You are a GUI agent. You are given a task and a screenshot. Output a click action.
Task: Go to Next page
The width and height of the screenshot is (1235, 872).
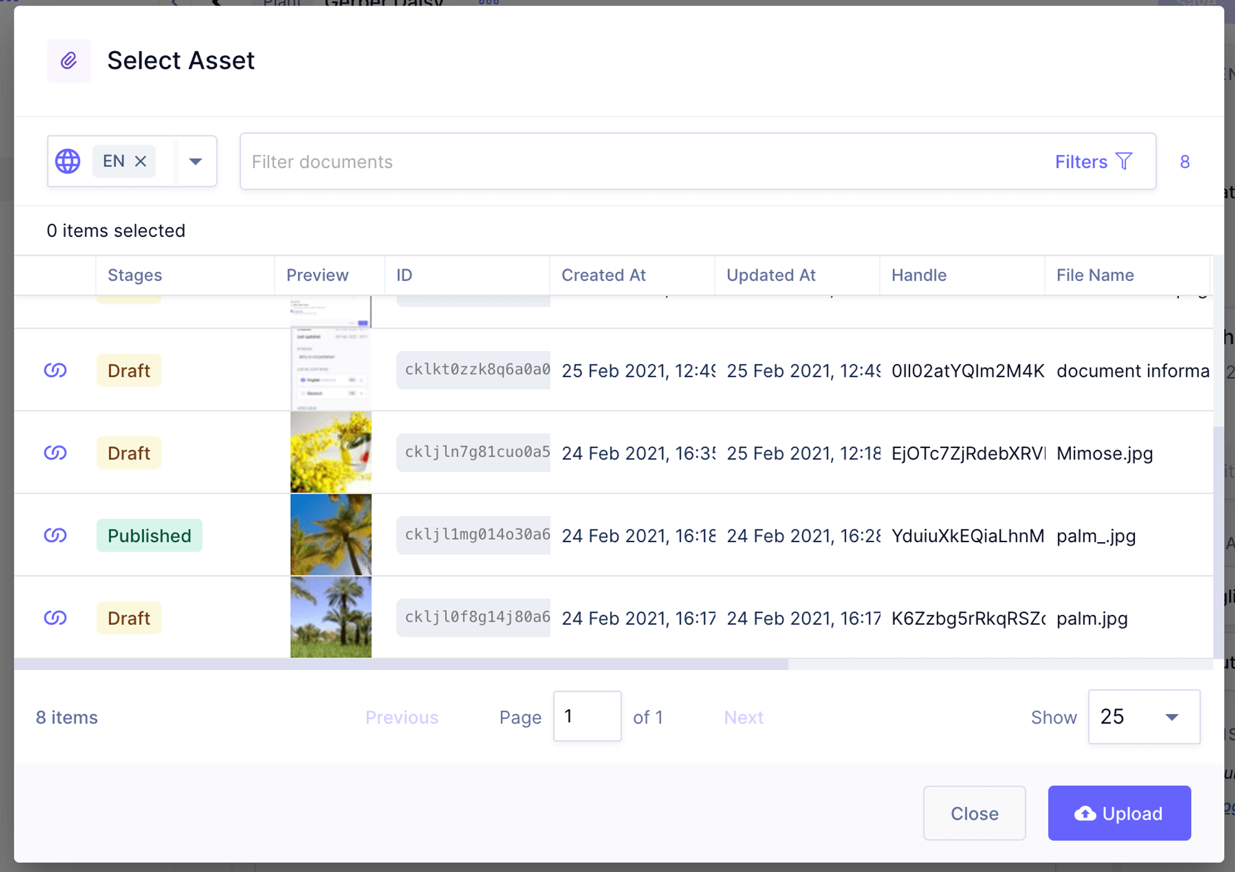click(743, 717)
